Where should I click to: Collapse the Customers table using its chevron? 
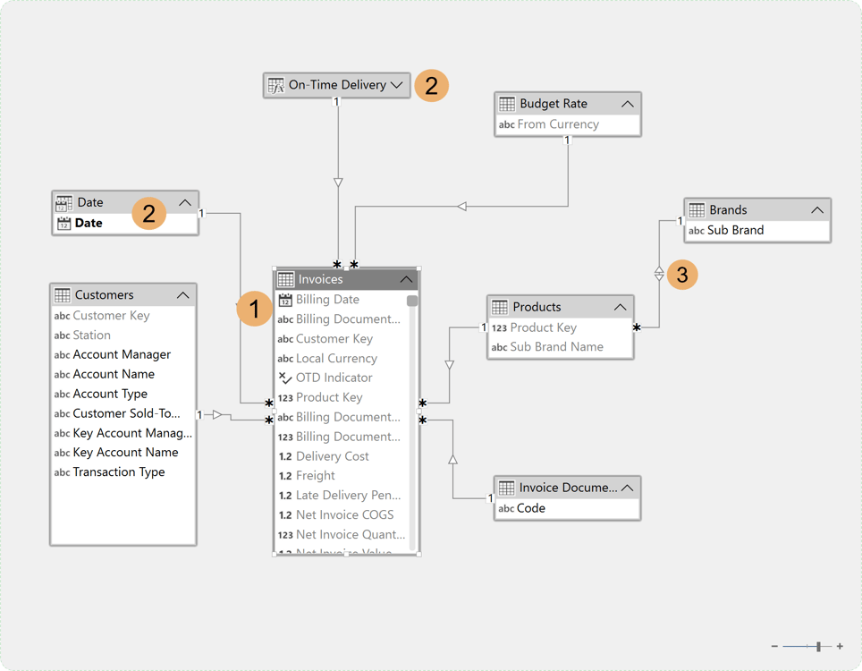pyautogui.click(x=183, y=294)
